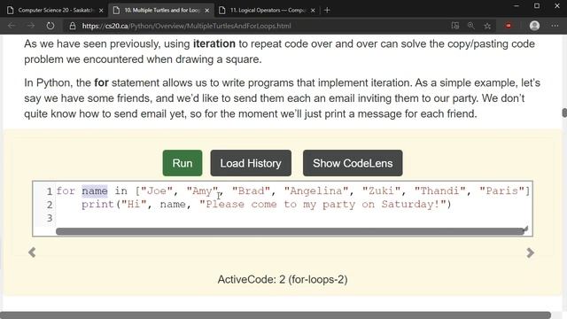Image resolution: width=567 pixels, height=319 pixels.
Task: Close the Multiple Turtles tab
Action: point(206,11)
